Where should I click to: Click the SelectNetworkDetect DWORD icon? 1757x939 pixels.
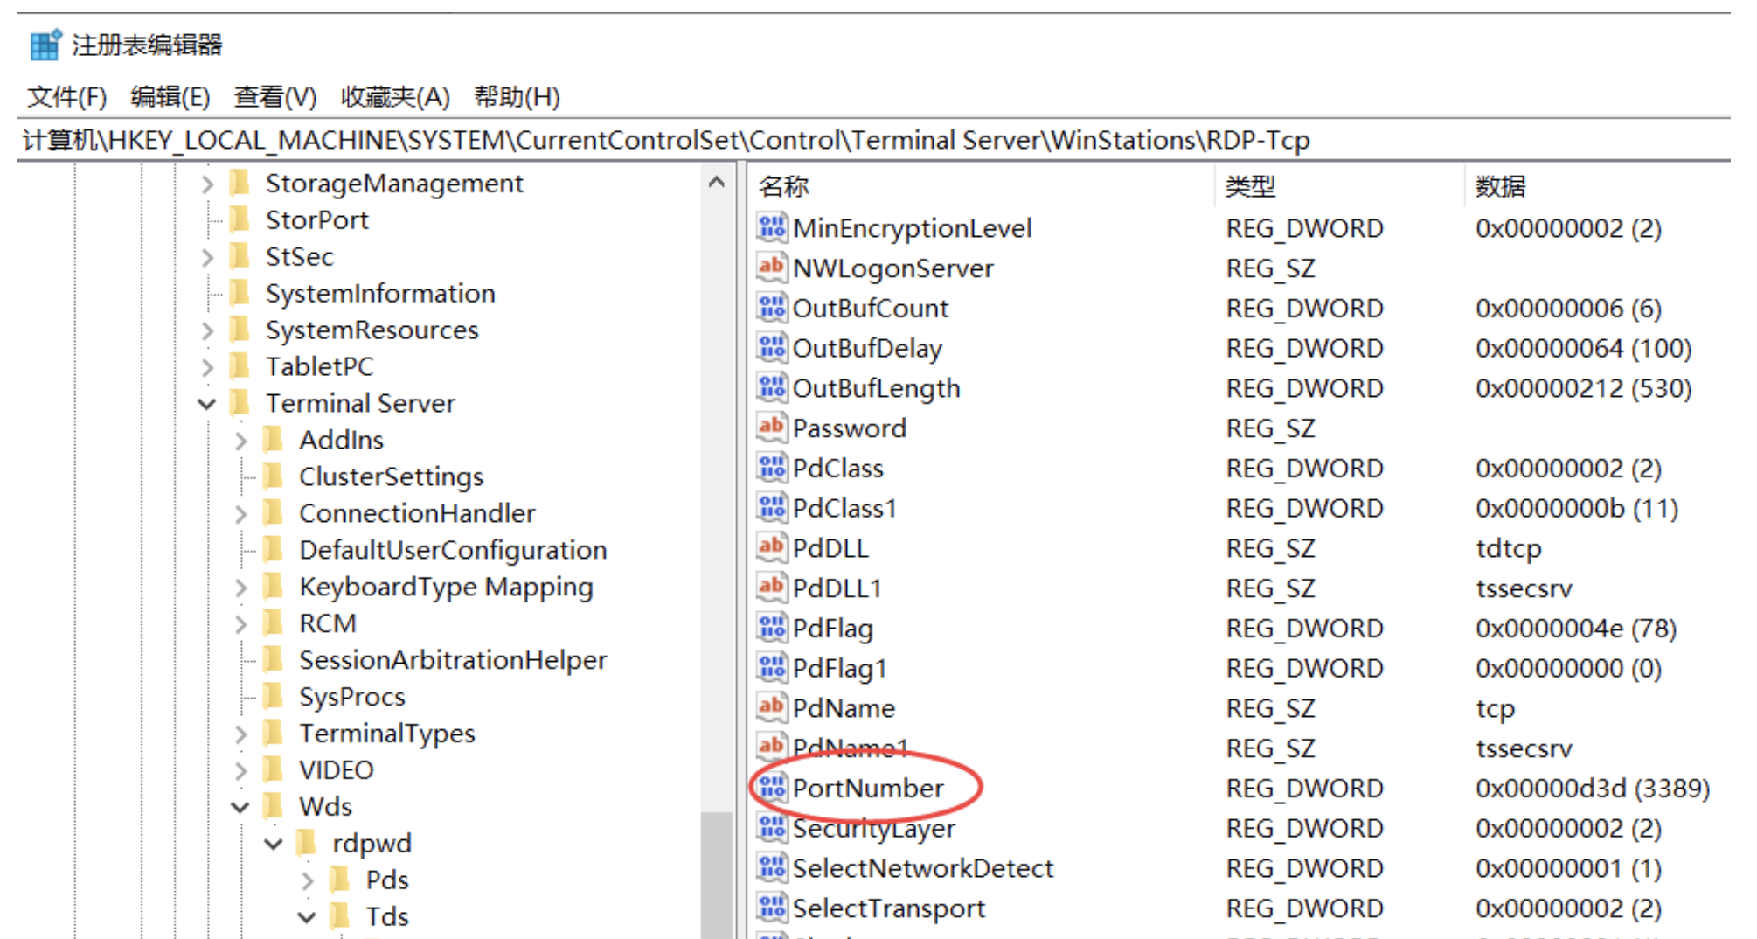point(772,868)
